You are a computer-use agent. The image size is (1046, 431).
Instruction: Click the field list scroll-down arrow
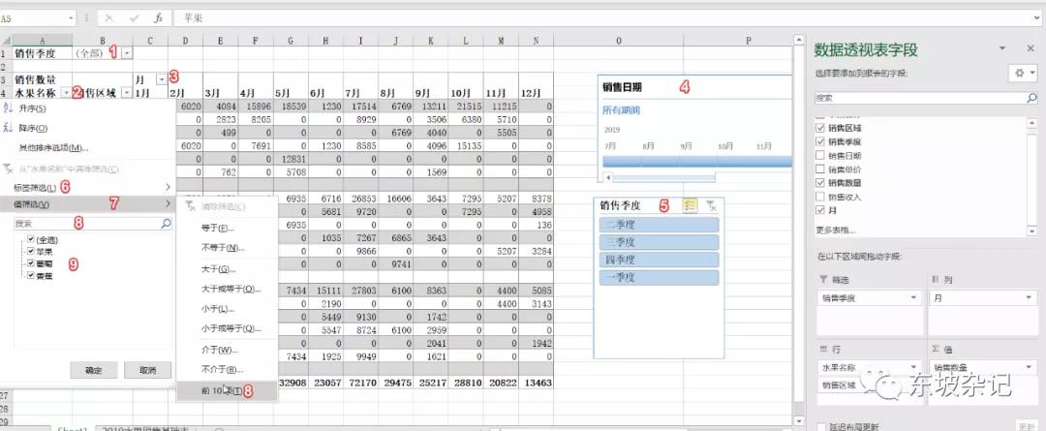tap(1032, 231)
